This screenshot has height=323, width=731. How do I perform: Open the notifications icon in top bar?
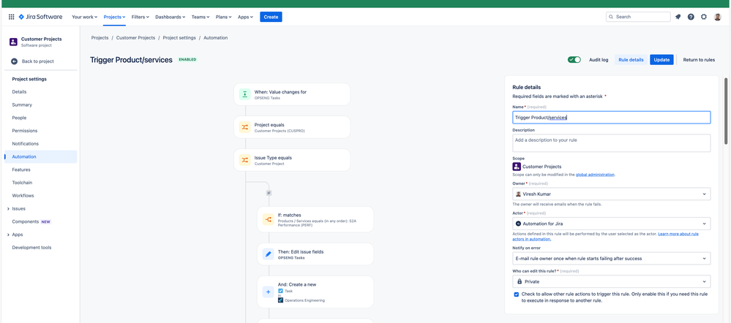pos(678,17)
